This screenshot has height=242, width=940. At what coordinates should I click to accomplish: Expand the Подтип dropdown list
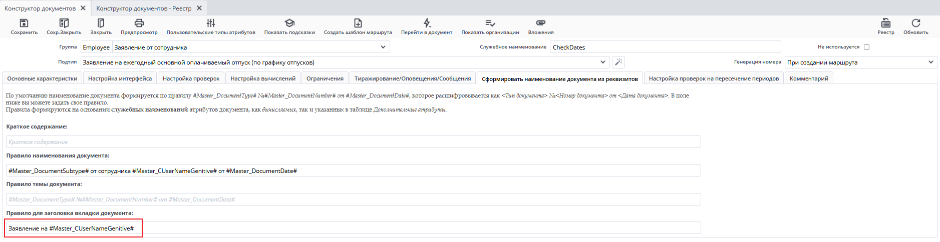pyautogui.click(x=602, y=62)
